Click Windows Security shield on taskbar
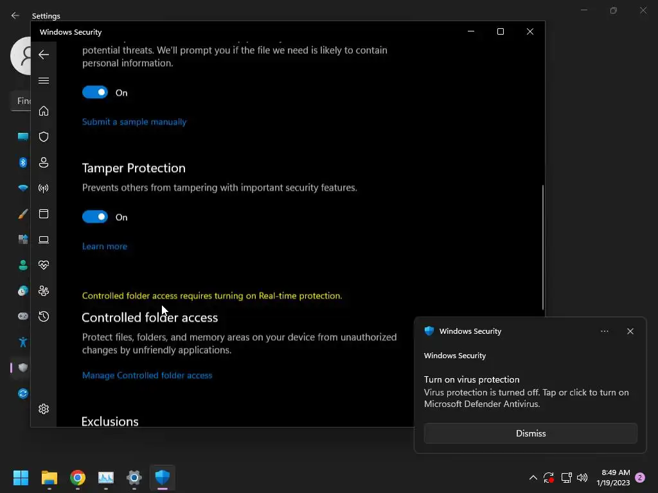658x493 pixels. point(163,477)
